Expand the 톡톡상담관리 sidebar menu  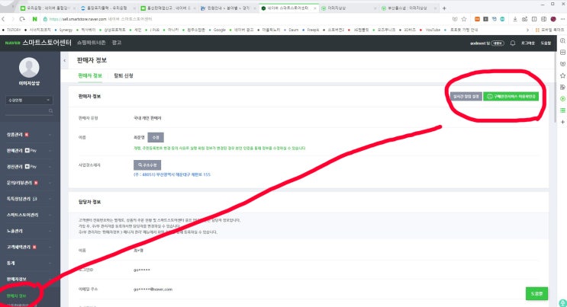point(30,199)
